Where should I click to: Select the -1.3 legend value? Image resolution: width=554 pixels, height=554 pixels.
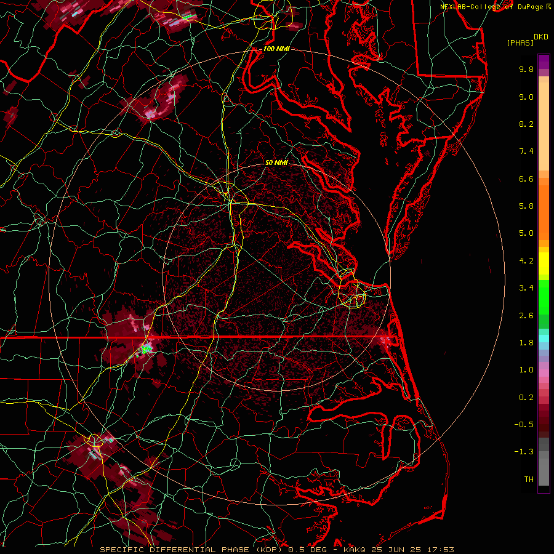pyautogui.click(x=524, y=452)
